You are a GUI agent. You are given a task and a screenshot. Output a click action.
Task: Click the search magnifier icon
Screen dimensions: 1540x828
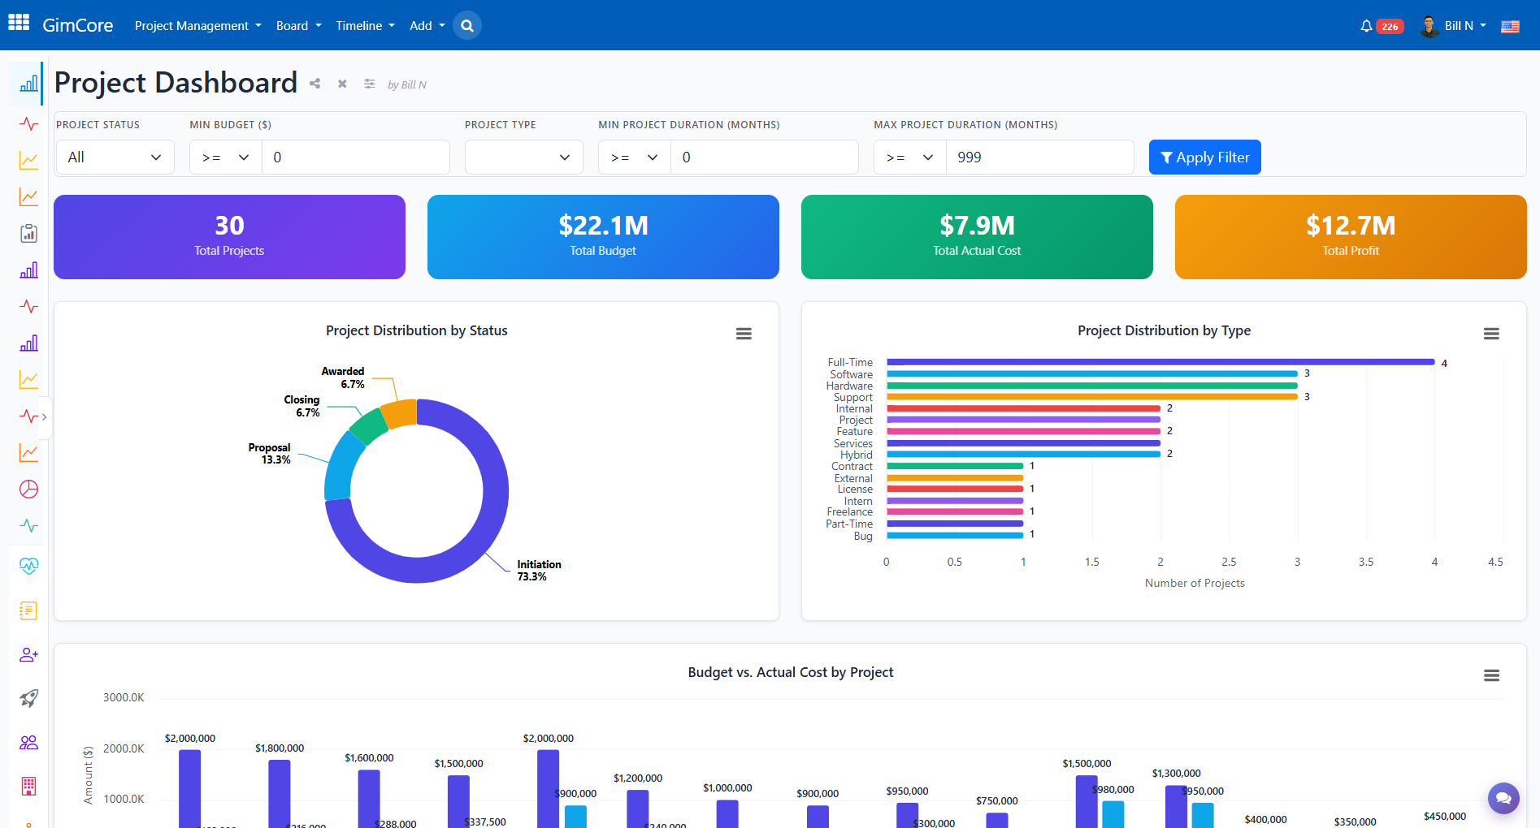click(467, 25)
